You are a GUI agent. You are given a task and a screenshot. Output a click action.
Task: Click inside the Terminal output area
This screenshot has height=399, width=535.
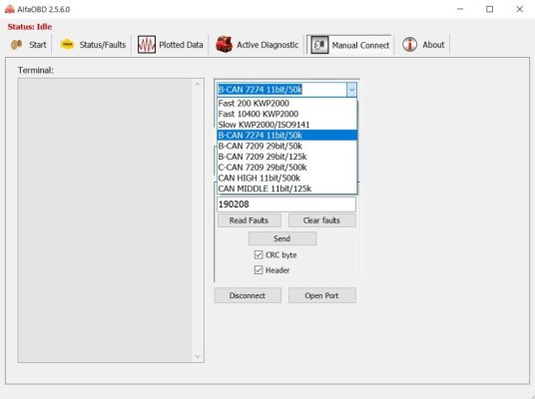point(105,220)
